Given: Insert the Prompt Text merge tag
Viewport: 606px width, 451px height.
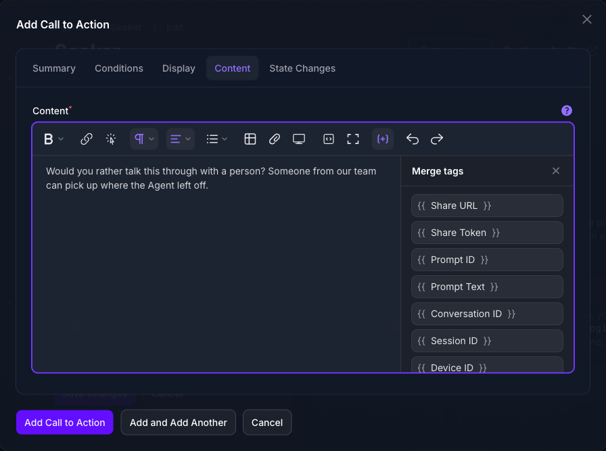Looking at the screenshot, I should click(487, 287).
